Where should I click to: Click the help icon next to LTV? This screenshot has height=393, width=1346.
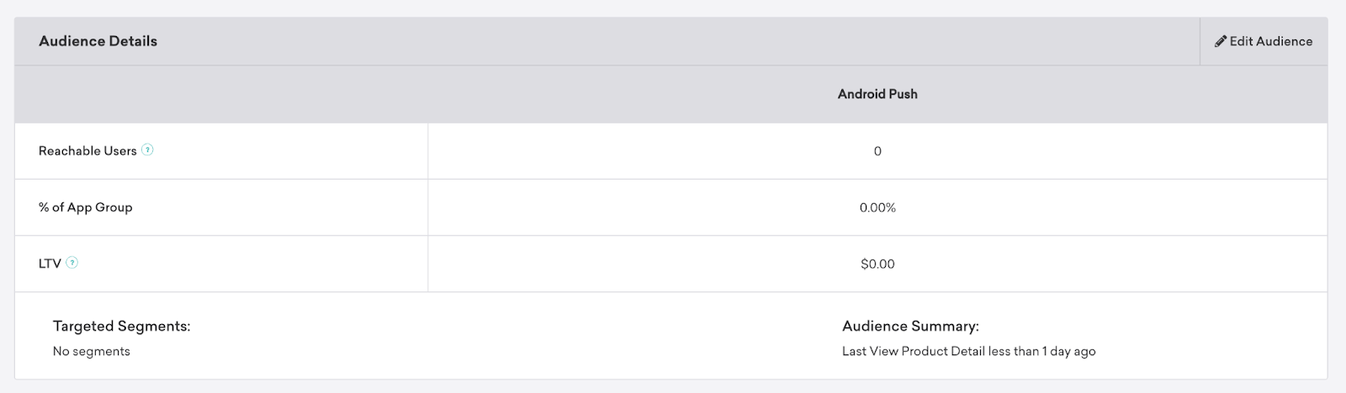tap(72, 263)
